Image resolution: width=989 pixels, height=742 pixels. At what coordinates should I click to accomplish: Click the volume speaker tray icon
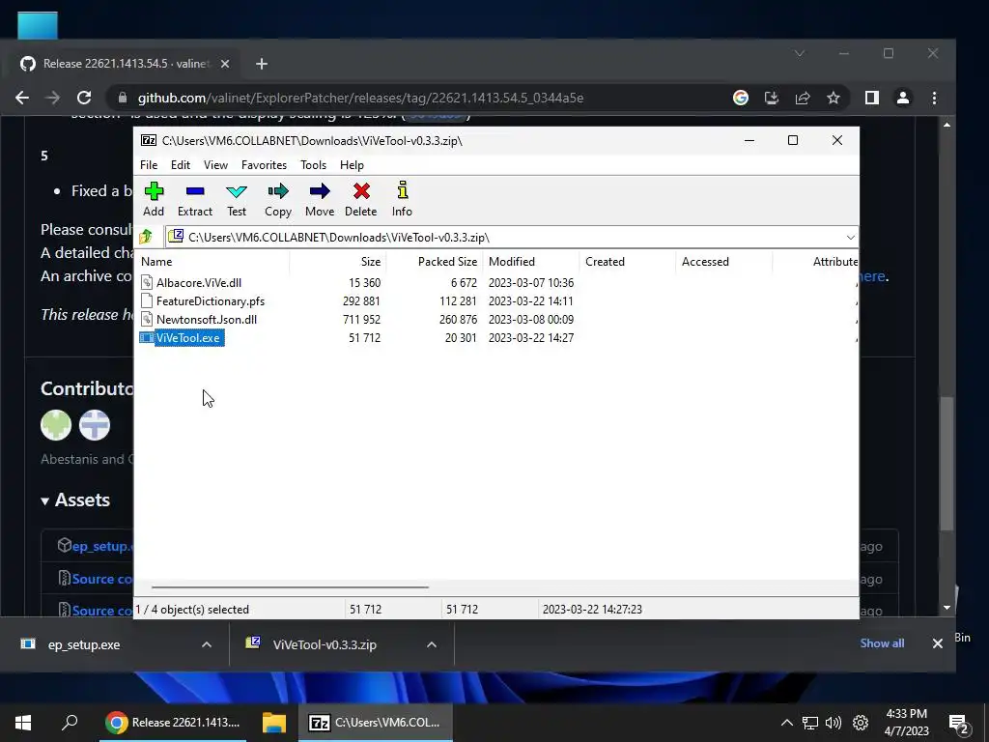pyautogui.click(x=834, y=723)
